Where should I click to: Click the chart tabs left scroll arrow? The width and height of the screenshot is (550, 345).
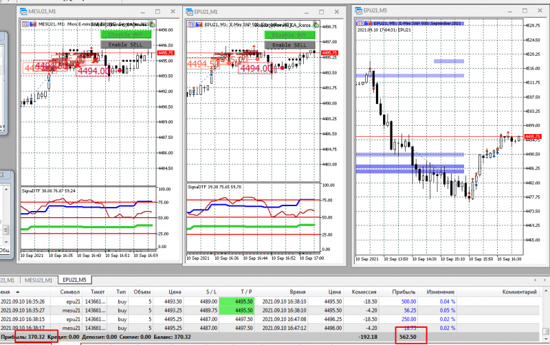[x=536, y=280]
